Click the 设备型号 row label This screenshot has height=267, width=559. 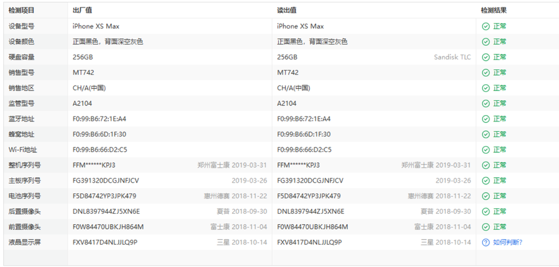tap(21, 26)
